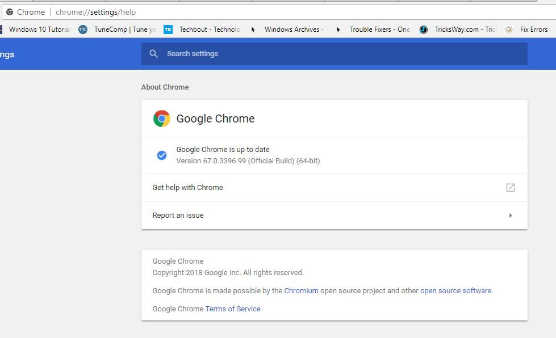The width and height of the screenshot is (556, 338).
Task: Open the Techbout - Technolo bookmark
Action: (x=210, y=29)
